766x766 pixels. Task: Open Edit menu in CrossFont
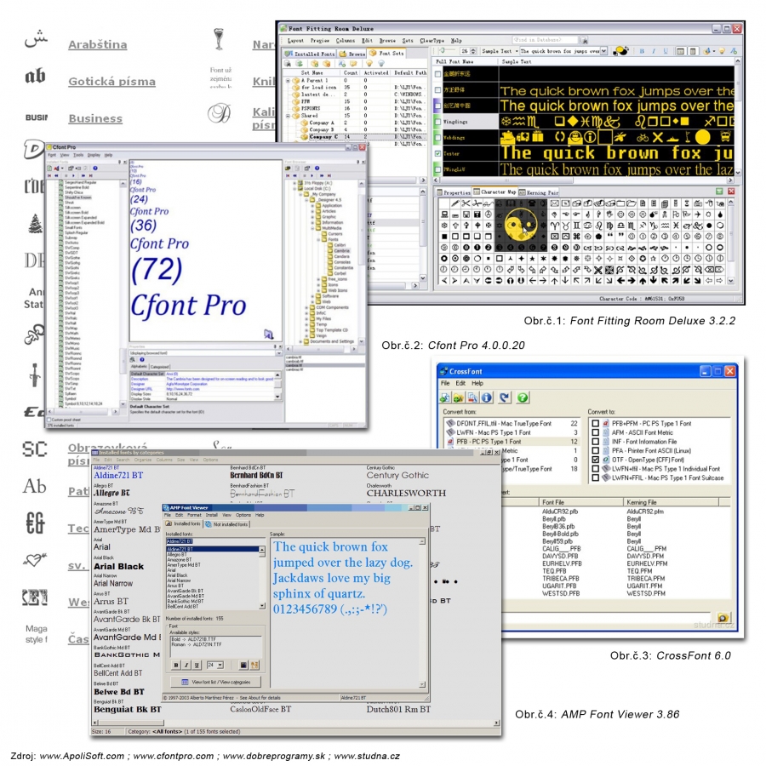pyautogui.click(x=460, y=384)
